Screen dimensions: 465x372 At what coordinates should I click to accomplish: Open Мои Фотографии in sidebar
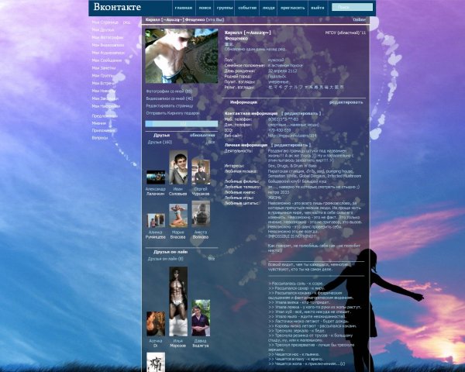tap(108, 38)
